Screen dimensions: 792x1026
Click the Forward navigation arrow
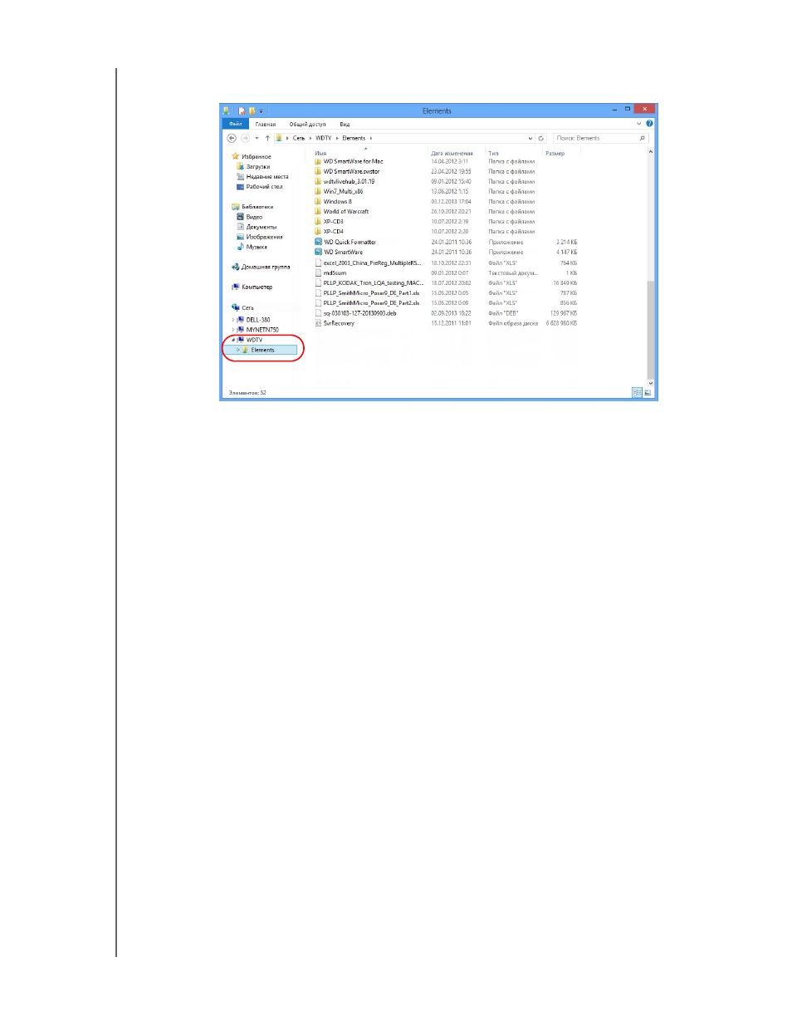(x=245, y=138)
